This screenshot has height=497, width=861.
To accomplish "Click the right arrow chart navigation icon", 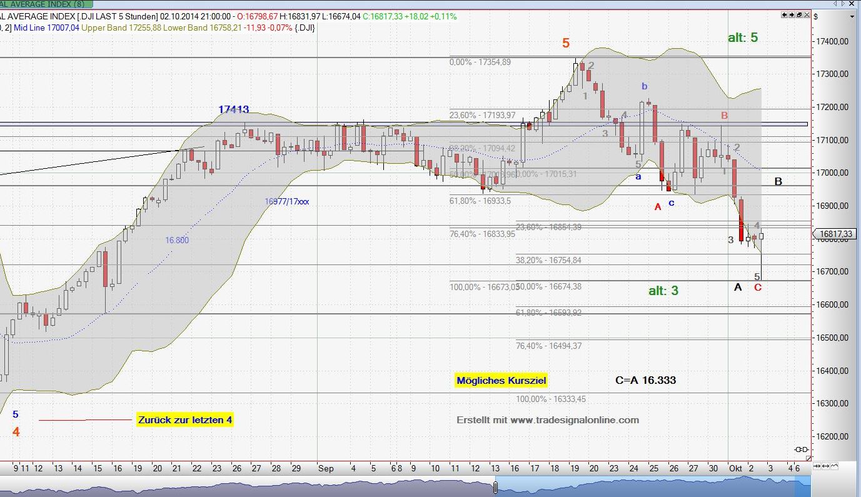I will pyautogui.click(x=792, y=14).
